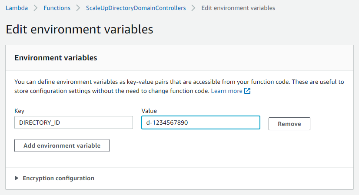
Task: Click the Key column label
Action: (x=19, y=111)
